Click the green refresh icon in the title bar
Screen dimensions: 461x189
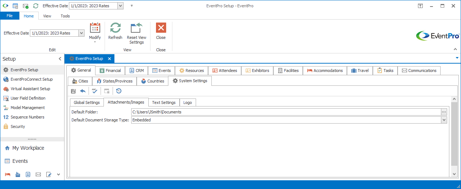coord(35,6)
